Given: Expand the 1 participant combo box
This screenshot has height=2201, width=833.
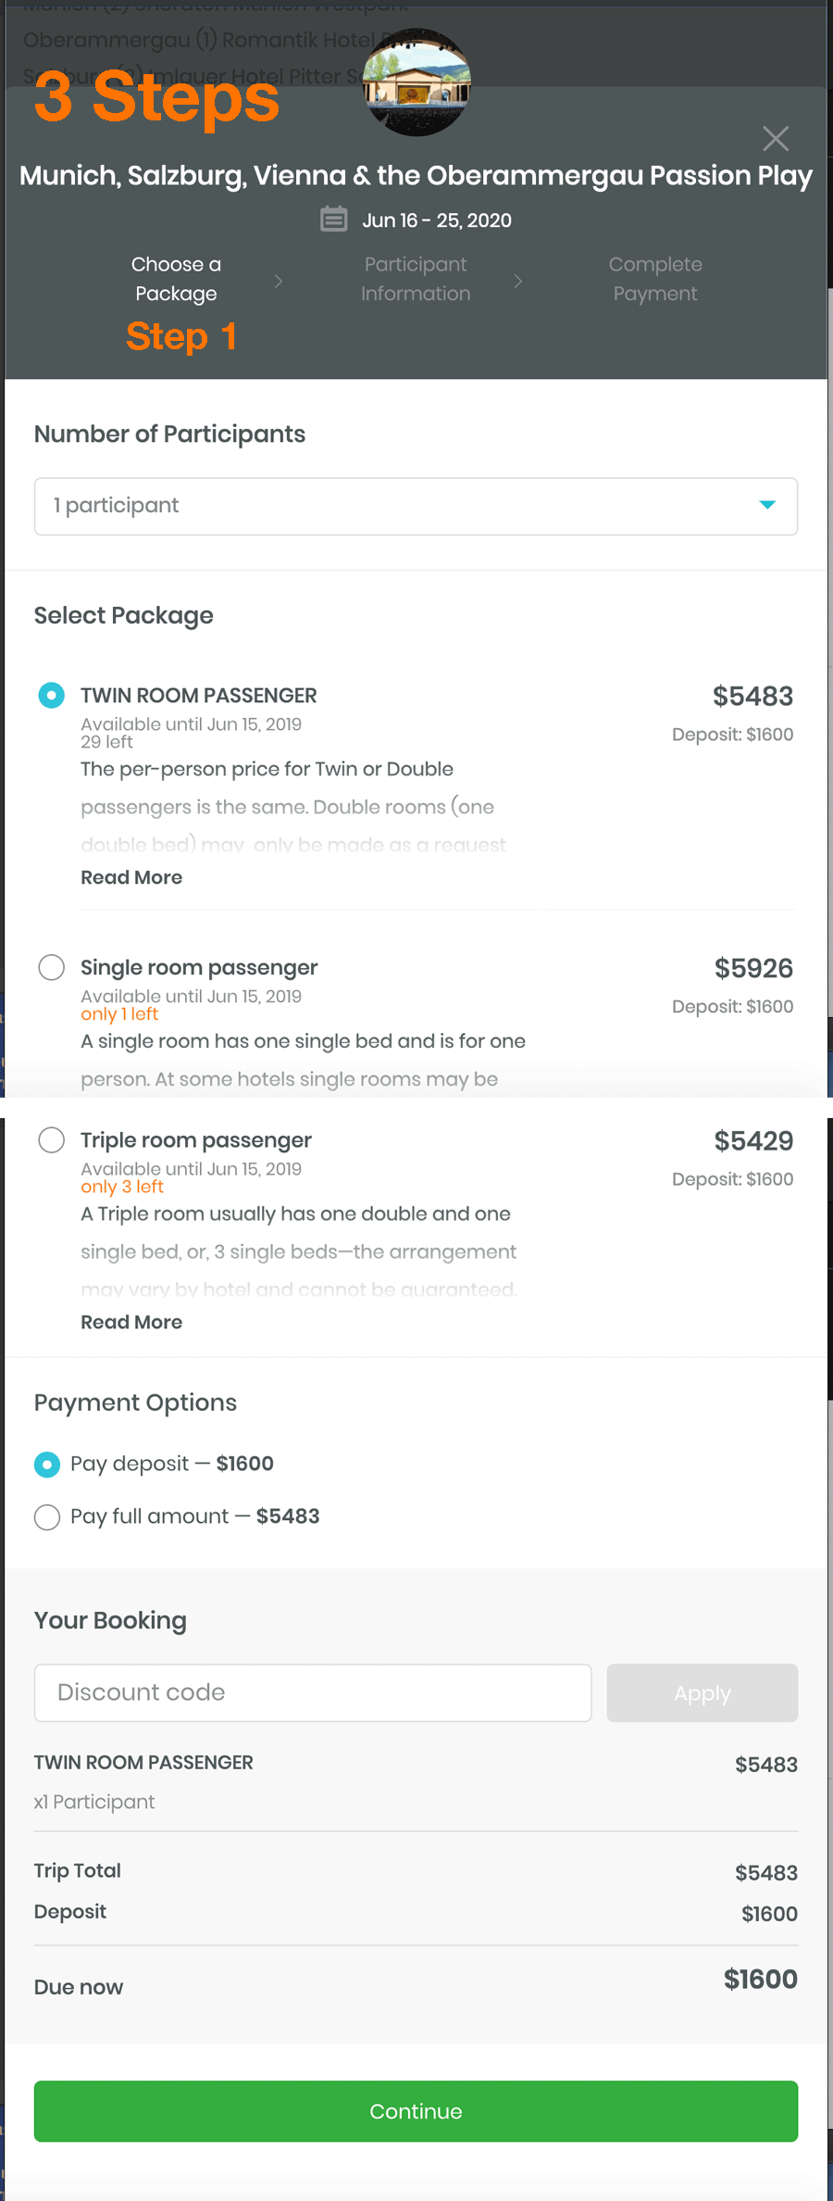Looking at the screenshot, I should point(416,506).
